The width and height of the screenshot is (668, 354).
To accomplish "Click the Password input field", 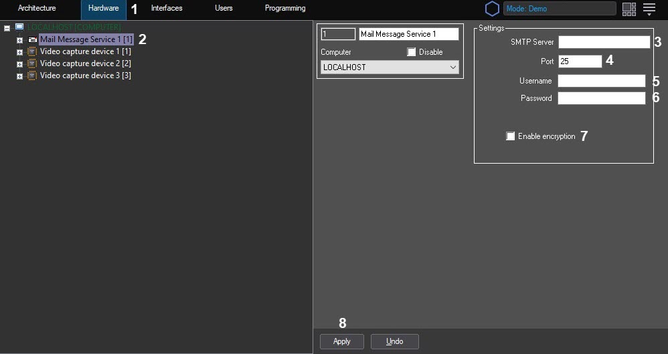I will click(602, 98).
